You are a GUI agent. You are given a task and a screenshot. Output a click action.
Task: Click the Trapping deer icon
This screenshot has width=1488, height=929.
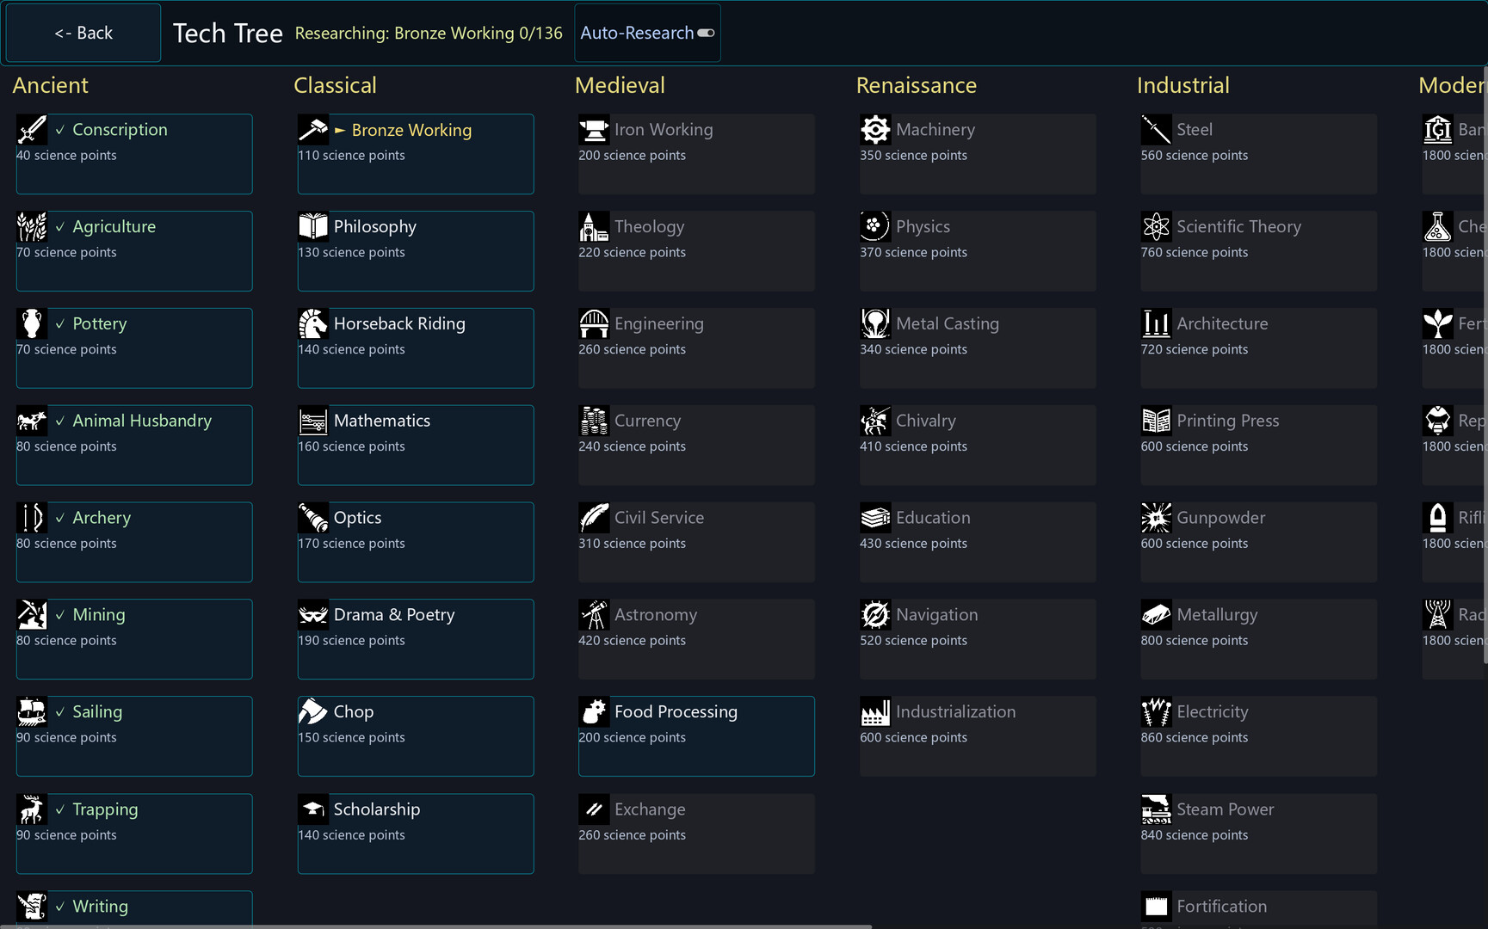32,809
